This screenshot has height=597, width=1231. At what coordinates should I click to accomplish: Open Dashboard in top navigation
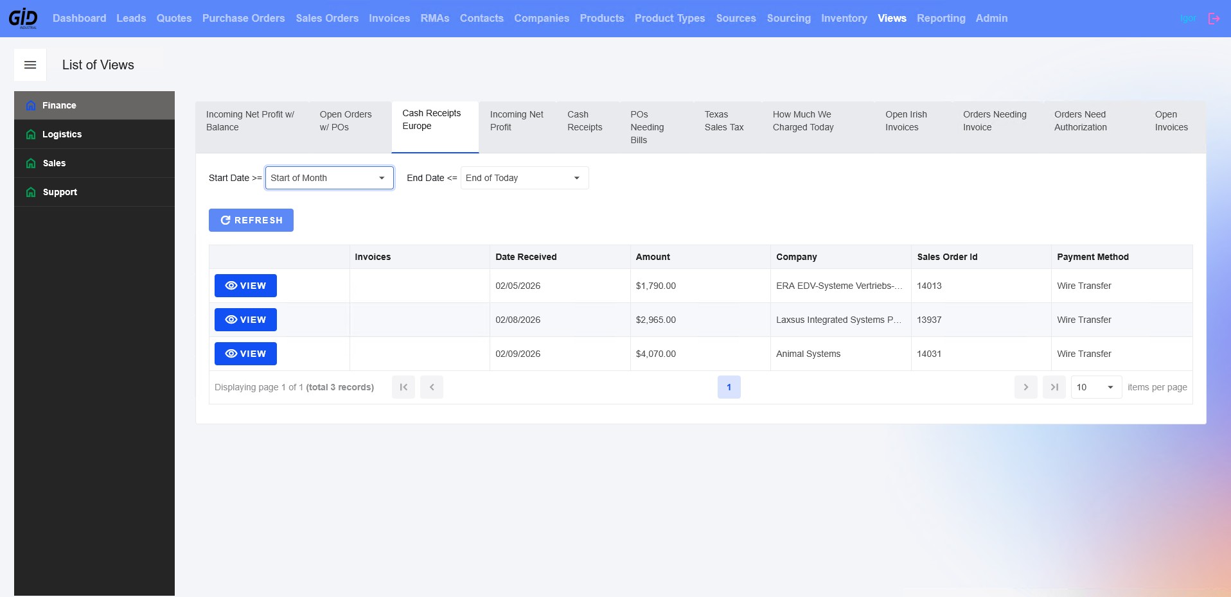coord(80,19)
